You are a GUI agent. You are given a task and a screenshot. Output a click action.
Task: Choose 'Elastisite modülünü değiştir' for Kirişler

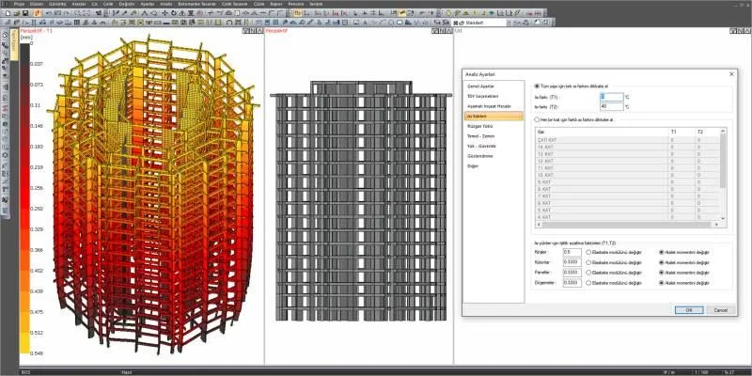pos(588,252)
